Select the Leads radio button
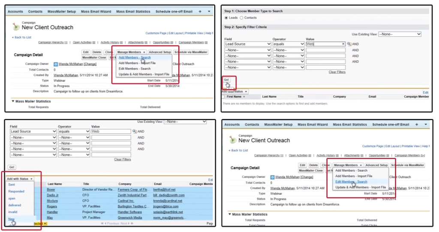The image size is (439, 232). [x=226, y=18]
